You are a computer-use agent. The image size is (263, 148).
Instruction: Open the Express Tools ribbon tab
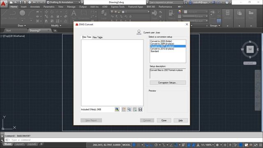pos(118,7)
